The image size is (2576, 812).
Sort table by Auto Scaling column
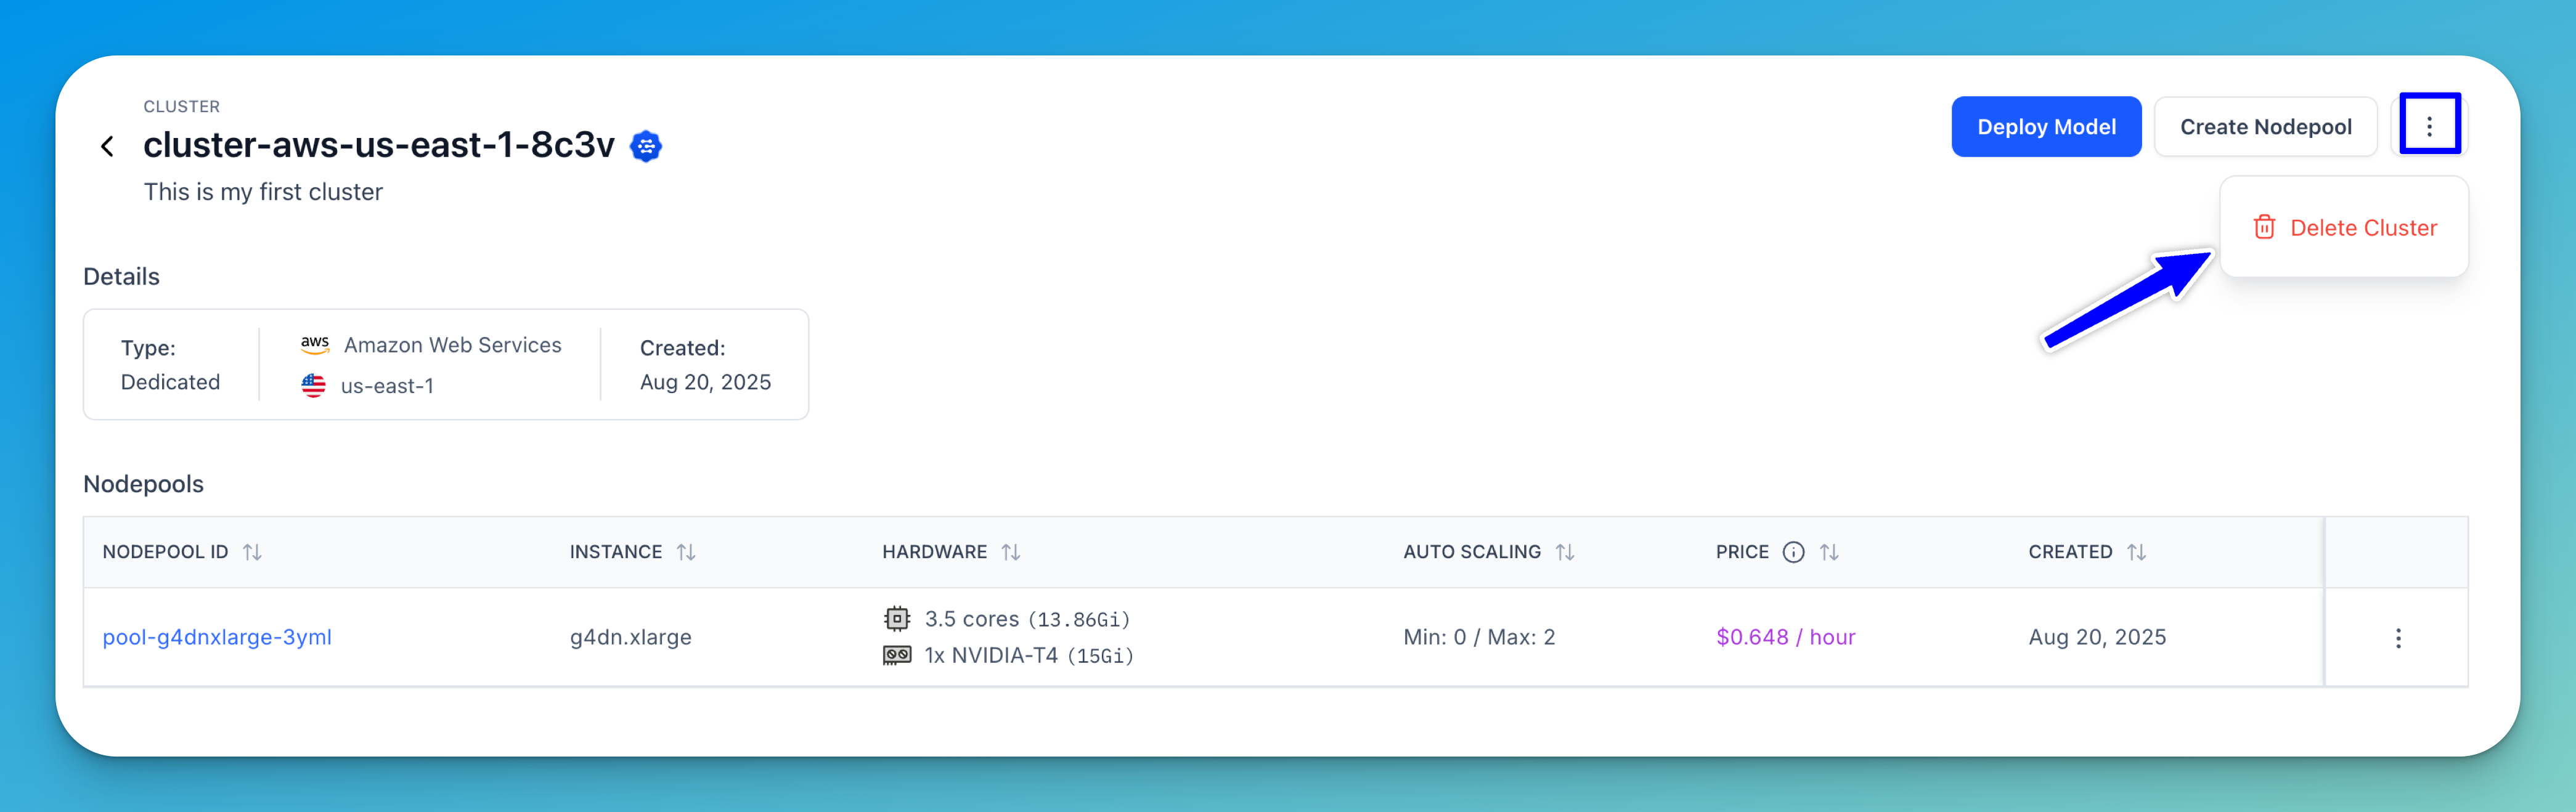tap(1565, 552)
